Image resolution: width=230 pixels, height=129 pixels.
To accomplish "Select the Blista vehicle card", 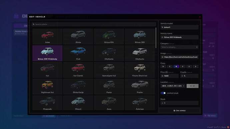I will tap(78, 37).
